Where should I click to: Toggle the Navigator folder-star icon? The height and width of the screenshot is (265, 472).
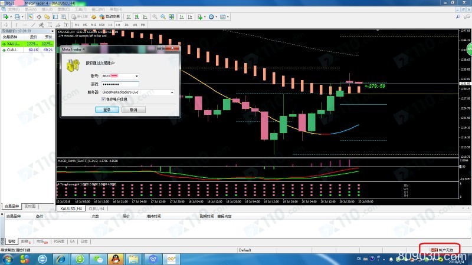pos(47,17)
